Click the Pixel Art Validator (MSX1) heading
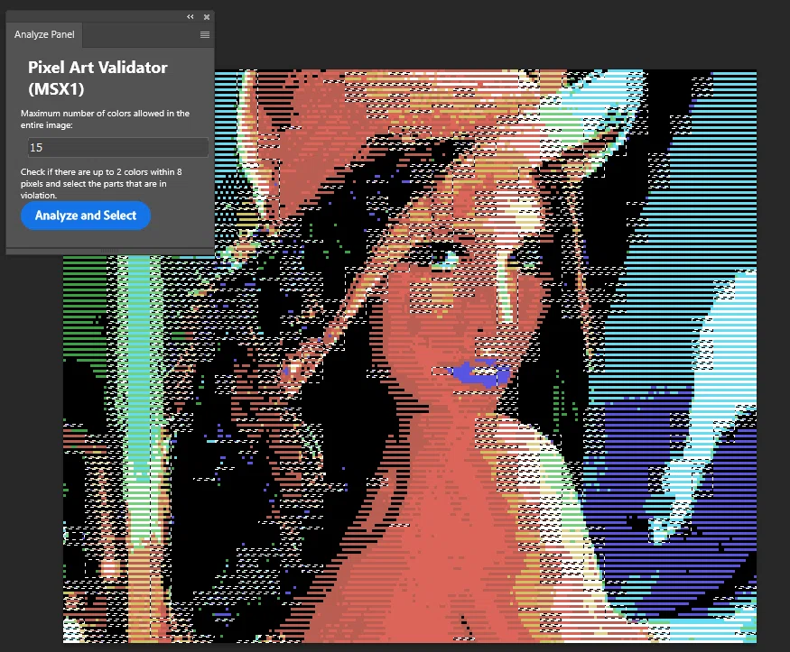The image size is (790, 652). (x=98, y=78)
